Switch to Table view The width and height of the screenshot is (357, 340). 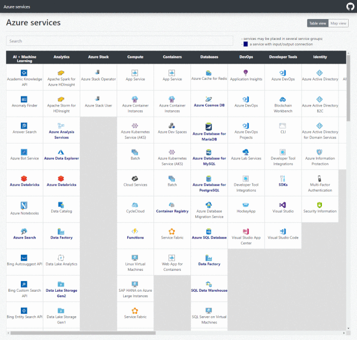pos(317,23)
